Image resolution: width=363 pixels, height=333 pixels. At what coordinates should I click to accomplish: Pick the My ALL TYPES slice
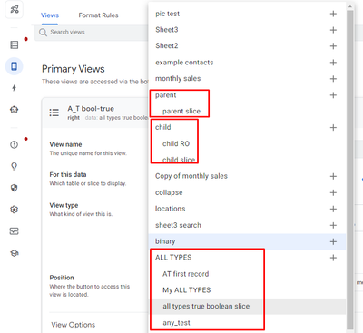[186, 290]
